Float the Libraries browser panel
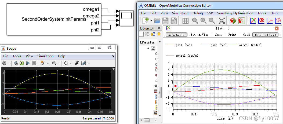 pos(153,28)
